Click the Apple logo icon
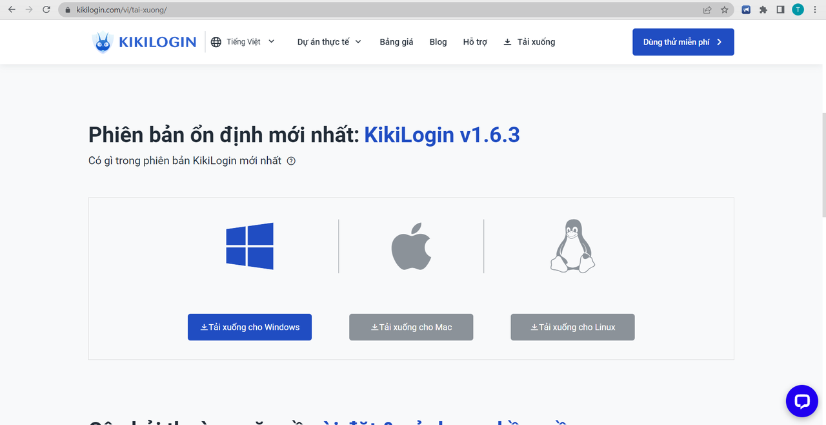The image size is (826, 425). [411, 247]
